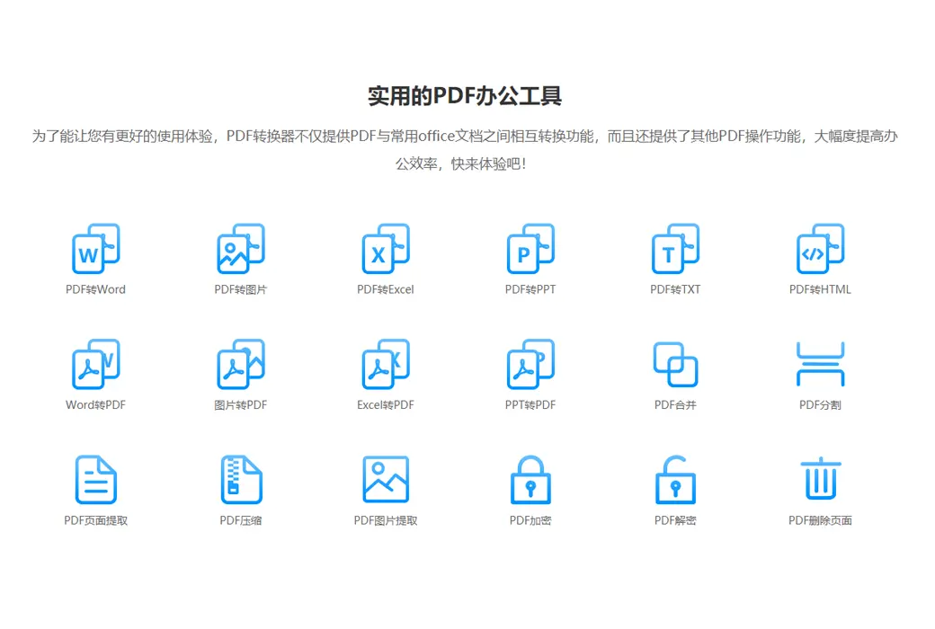Select the PDF分割 split icon
The height and width of the screenshot is (629, 935).
pyautogui.click(x=821, y=364)
